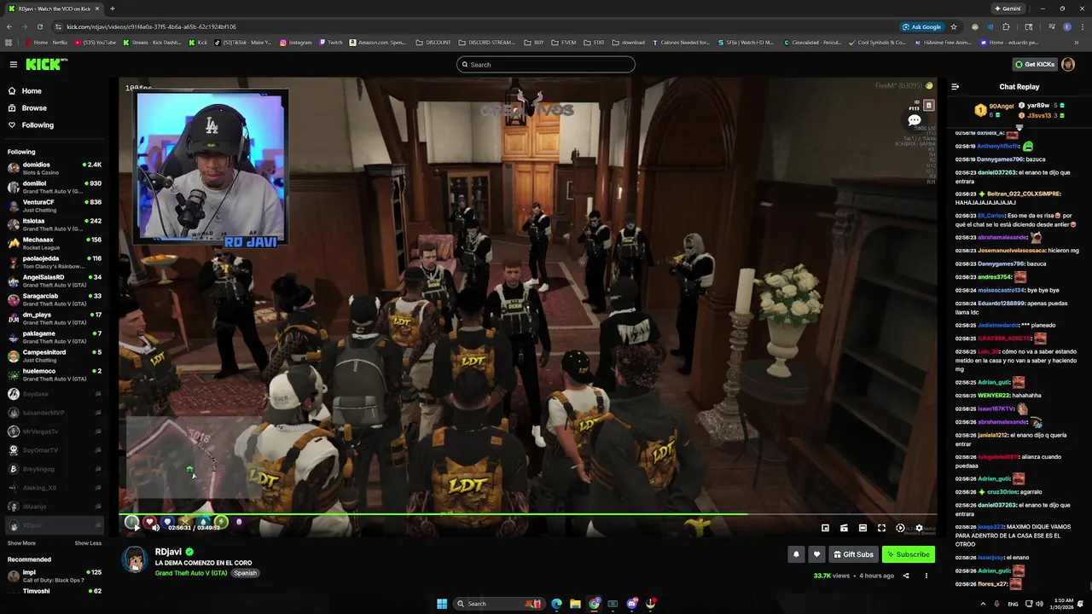Follow RDjavi with the heart button
The image size is (1092, 614).
[816, 554]
